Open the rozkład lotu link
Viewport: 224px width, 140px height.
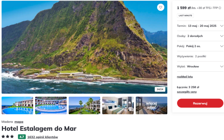tap(185, 77)
